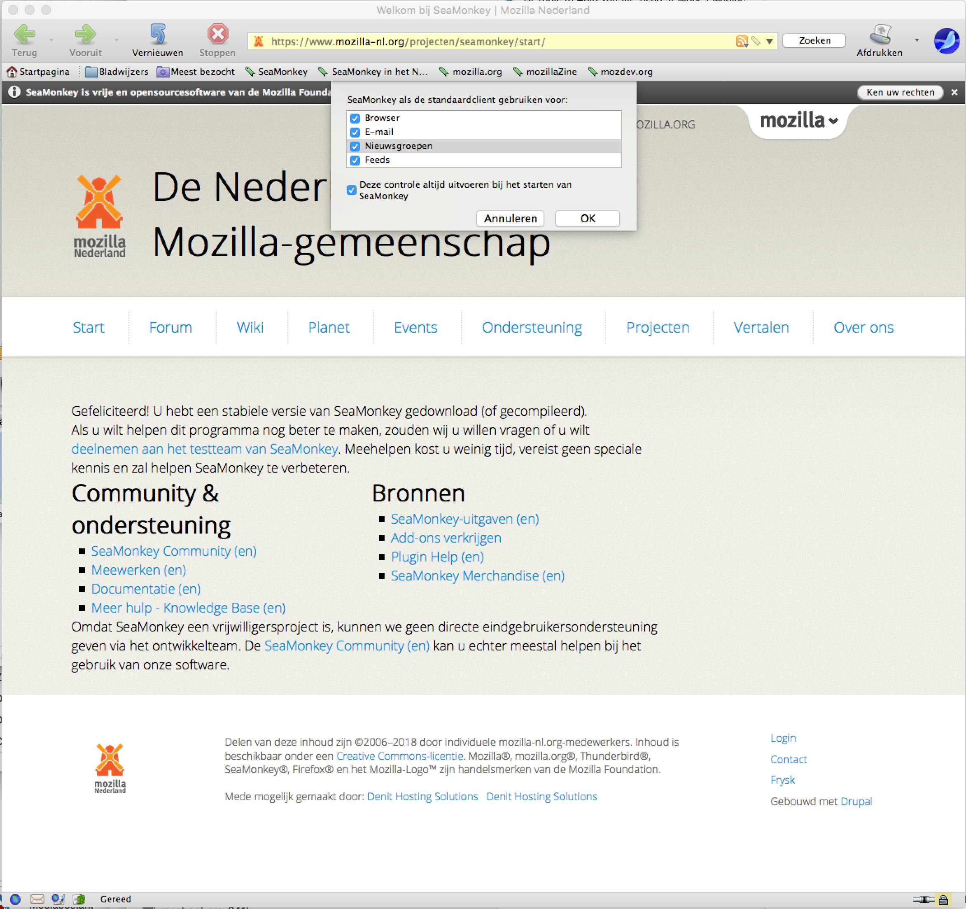
Task: Click the Ken uw rechten button
Action: 900,92
